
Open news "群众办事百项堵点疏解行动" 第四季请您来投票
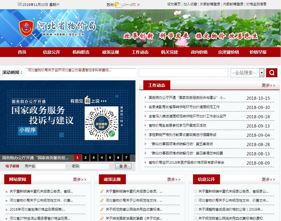(x=187, y=153)
